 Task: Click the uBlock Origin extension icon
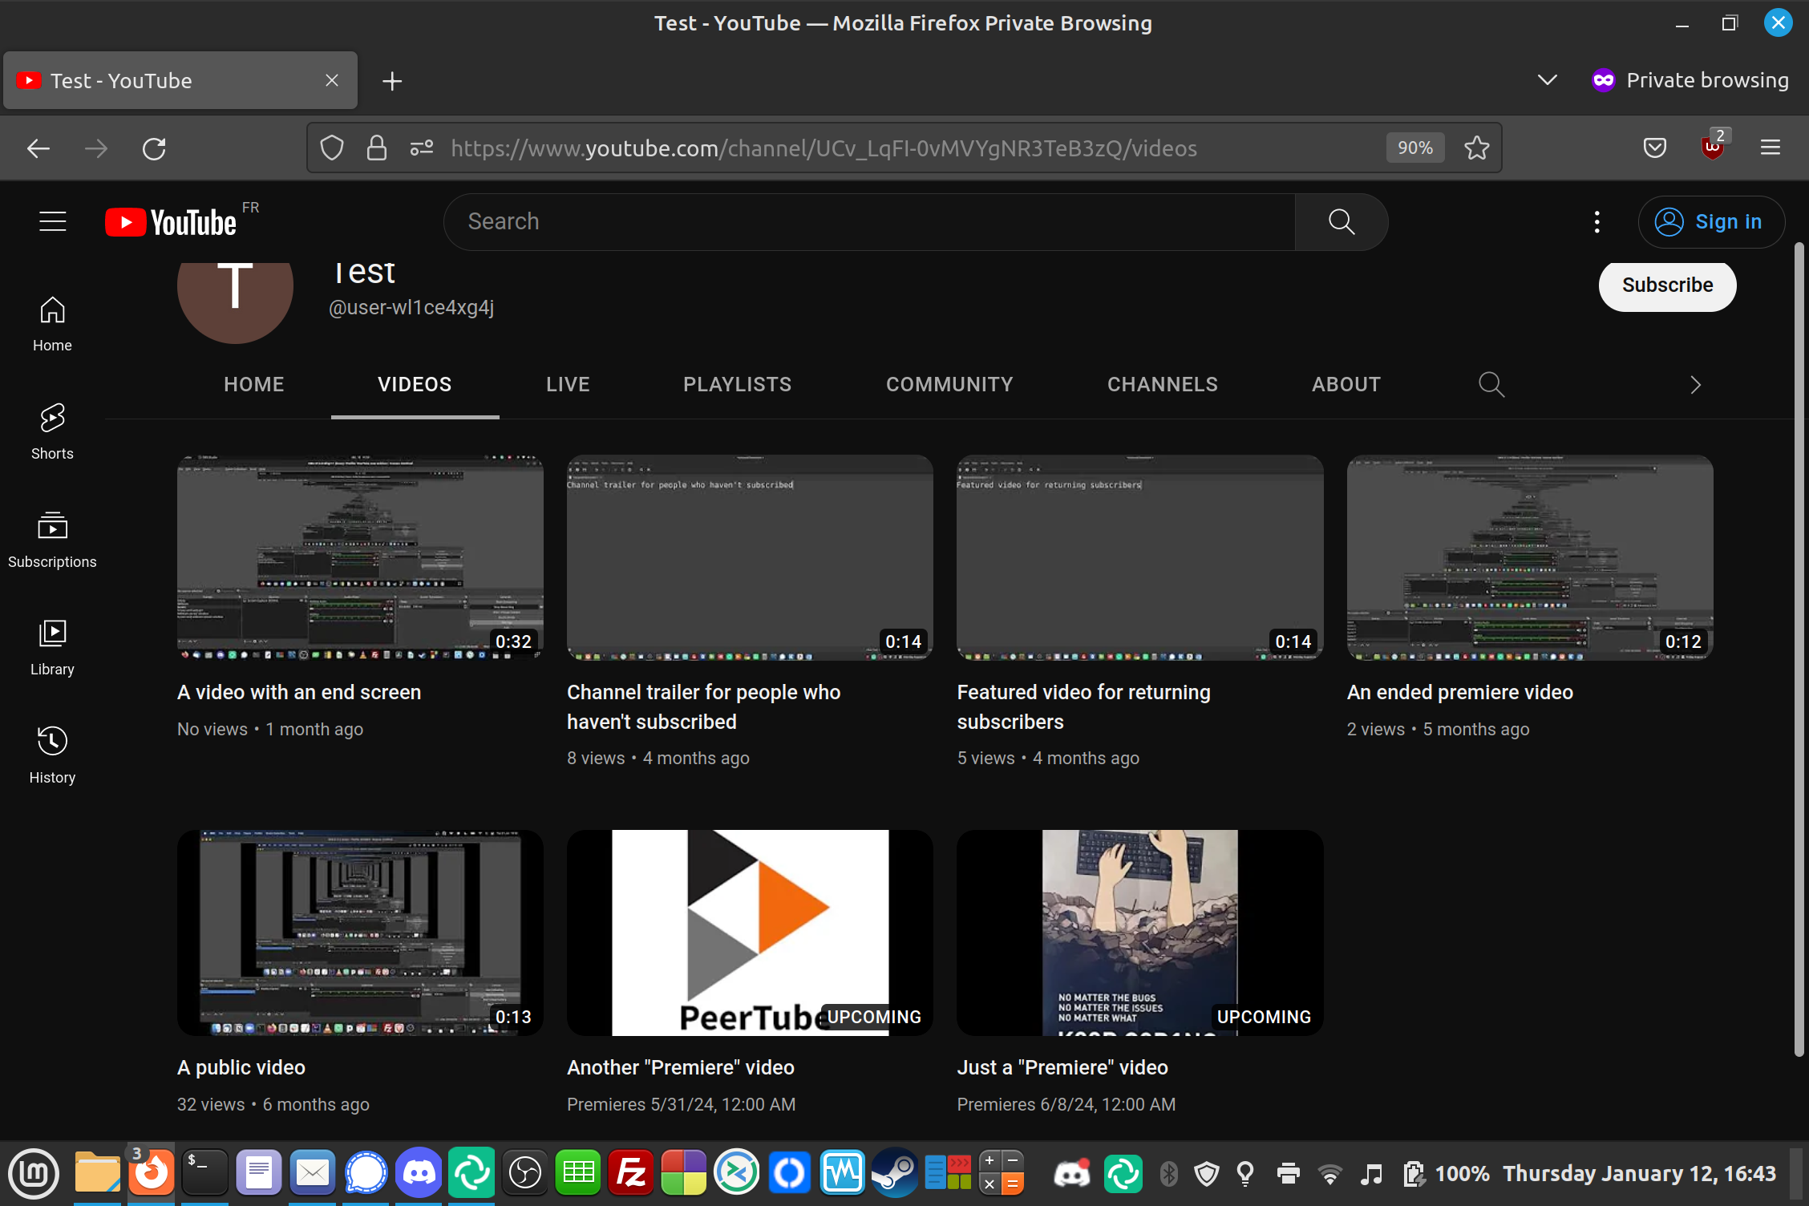pyautogui.click(x=1712, y=148)
